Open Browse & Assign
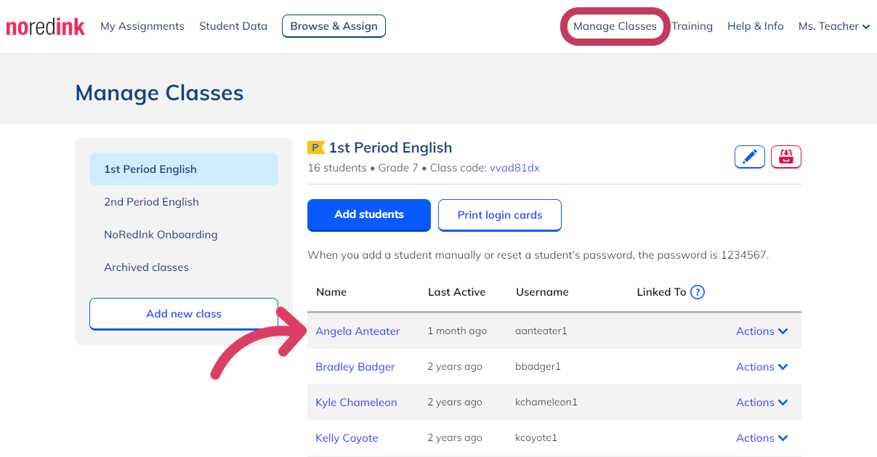Viewport: 877px width, 457px height. (x=334, y=26)
